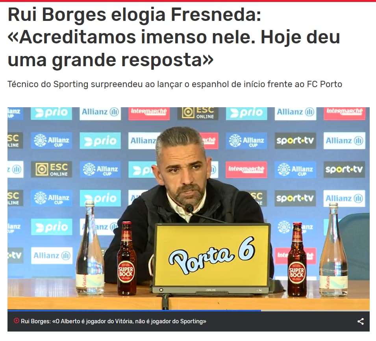
Task: Click the left Super Bock beer bottle
Action: pyautogui.click(x=126, y=259)
